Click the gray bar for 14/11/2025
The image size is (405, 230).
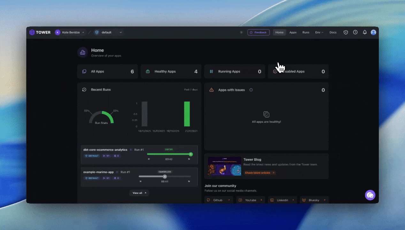(145, 114)
